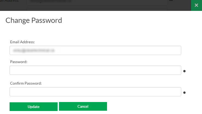202x114 pixels.
Task: Click the Change Password heading
Action: (x=34, y=20)
